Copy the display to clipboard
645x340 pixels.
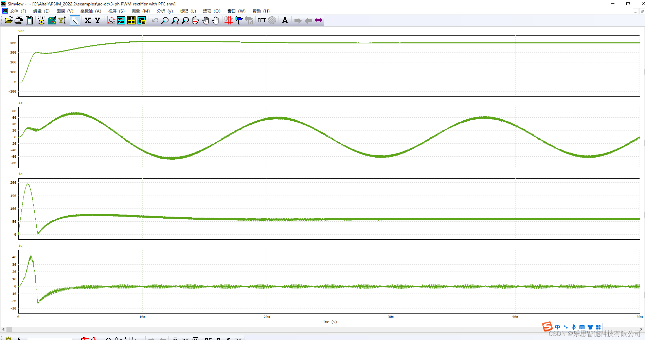(30, 20)
